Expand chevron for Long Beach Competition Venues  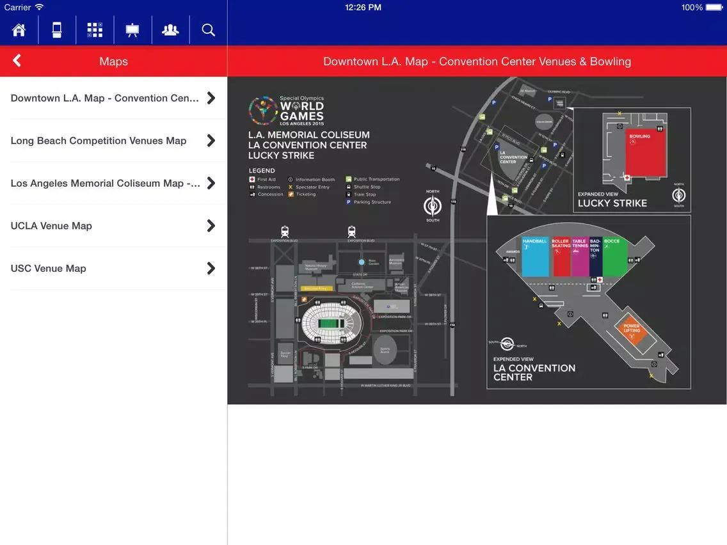click(211, 141)
